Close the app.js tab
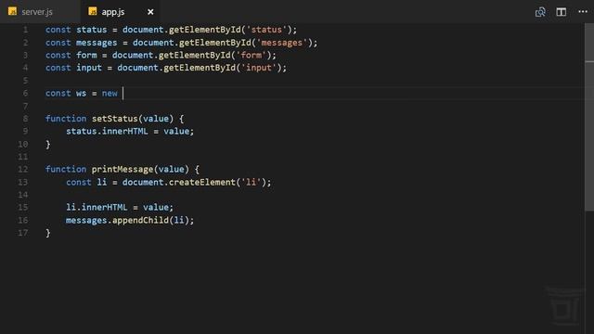Screen dimensions: 594x334 (x=150, y=12)
